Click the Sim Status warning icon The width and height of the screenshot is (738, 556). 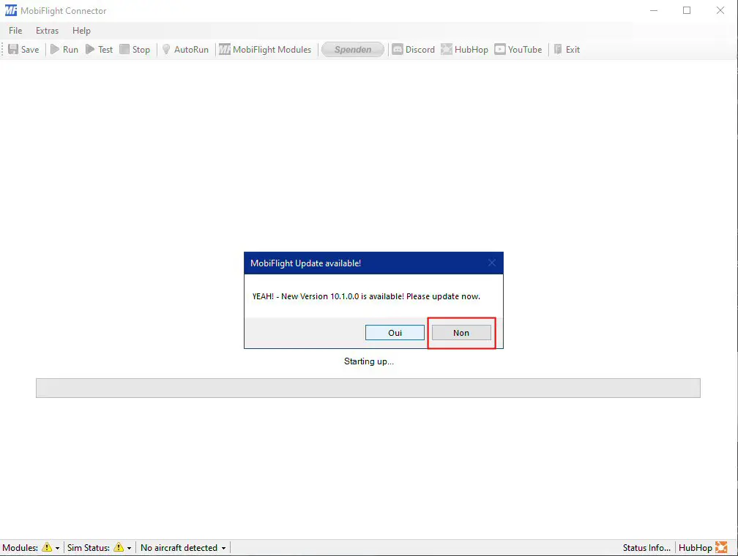click(119, 547)
